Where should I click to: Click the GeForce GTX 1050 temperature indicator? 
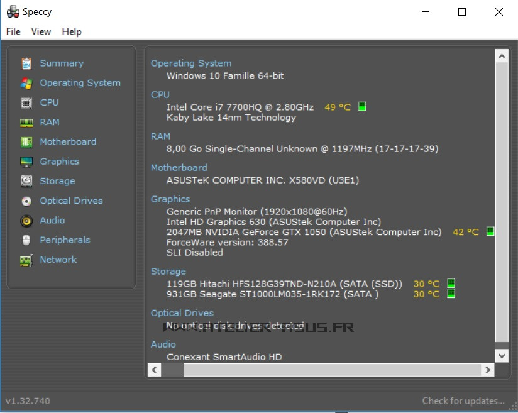coord(490,232)
